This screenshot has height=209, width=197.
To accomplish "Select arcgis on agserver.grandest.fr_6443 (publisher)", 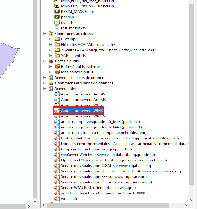I will tap(101, 122).
